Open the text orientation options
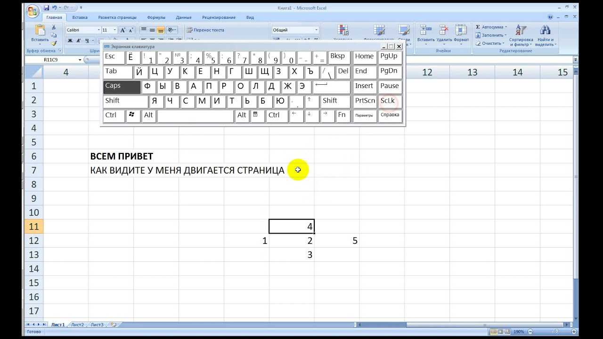 172,30
